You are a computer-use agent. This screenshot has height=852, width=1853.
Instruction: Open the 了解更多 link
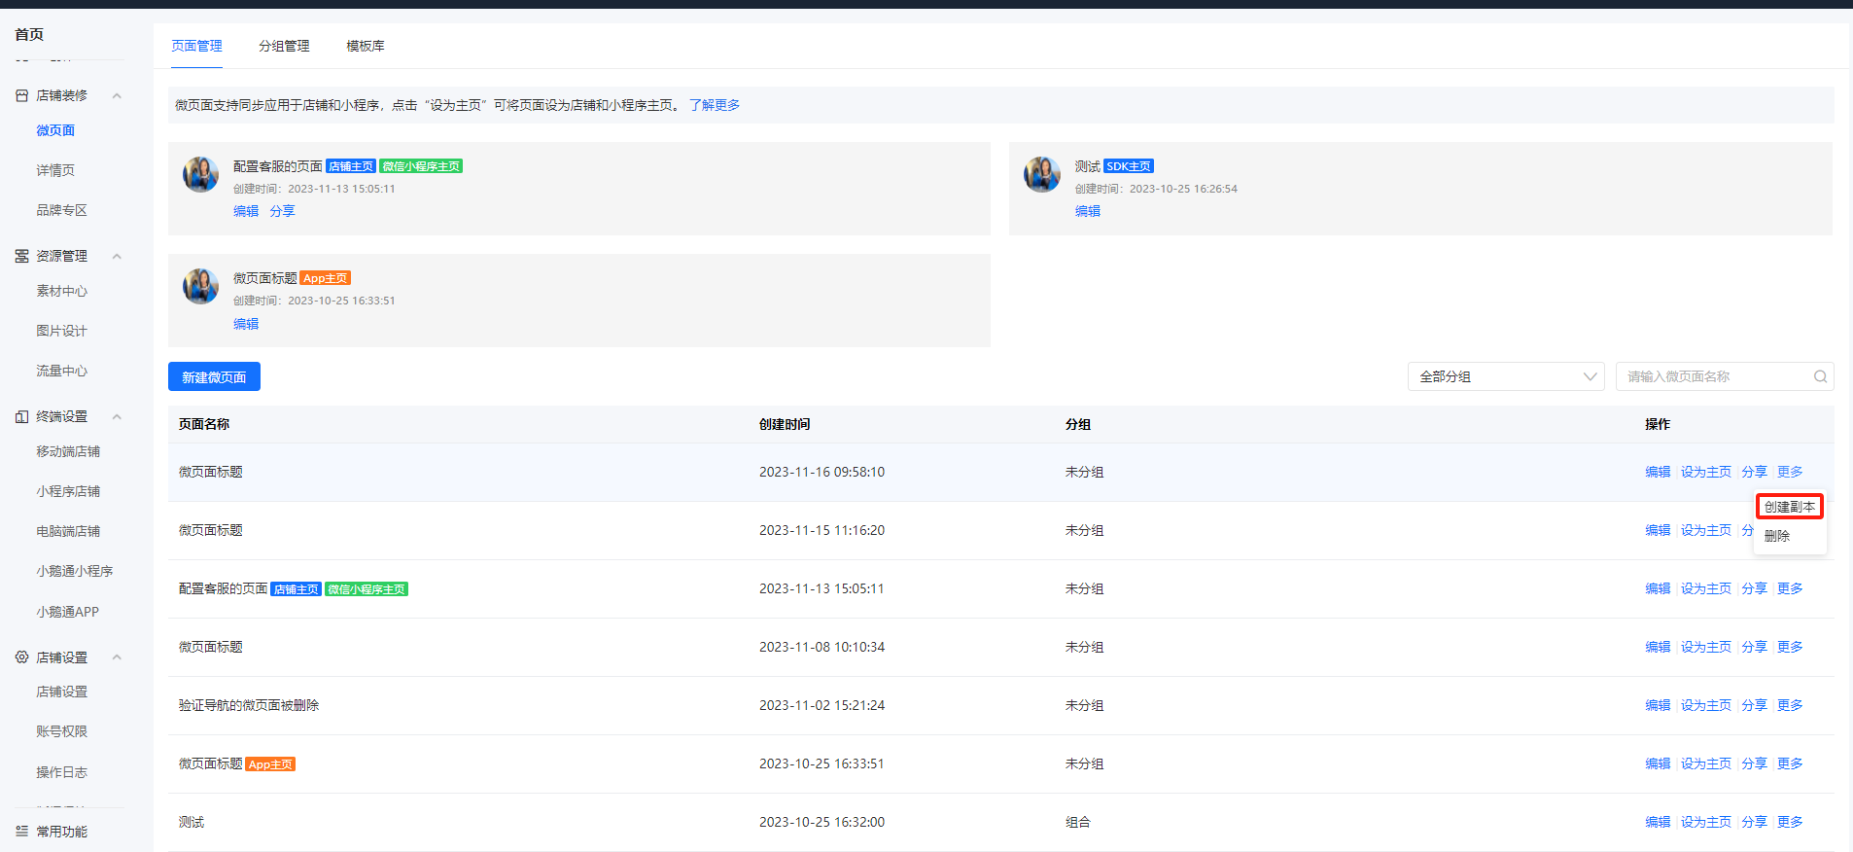pyautogui.click(x=715, y=105)
